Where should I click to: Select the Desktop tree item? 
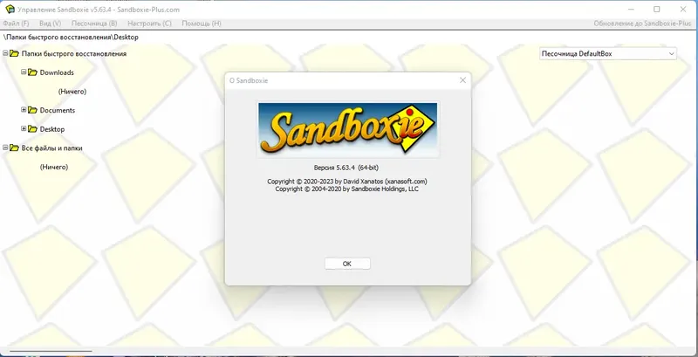[52, 129]
